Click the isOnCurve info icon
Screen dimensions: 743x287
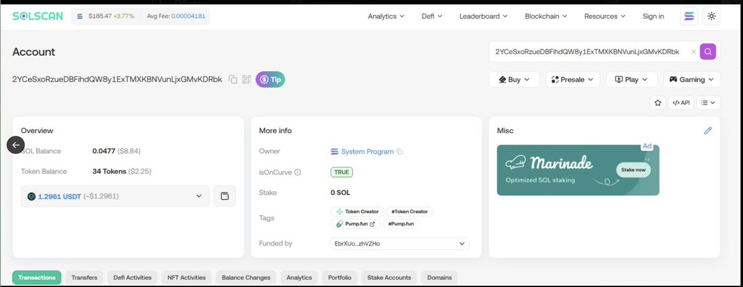click(x=298, y=172)
